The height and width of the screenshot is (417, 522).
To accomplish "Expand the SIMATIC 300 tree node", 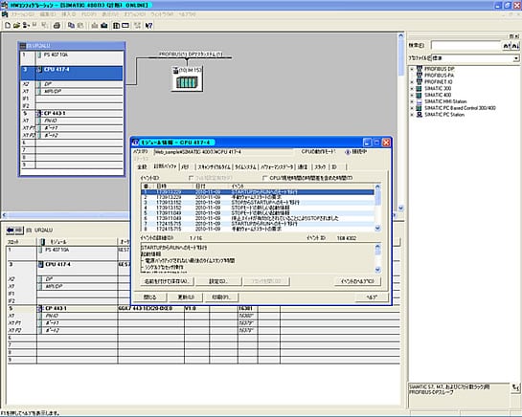I will coord(412,88).
